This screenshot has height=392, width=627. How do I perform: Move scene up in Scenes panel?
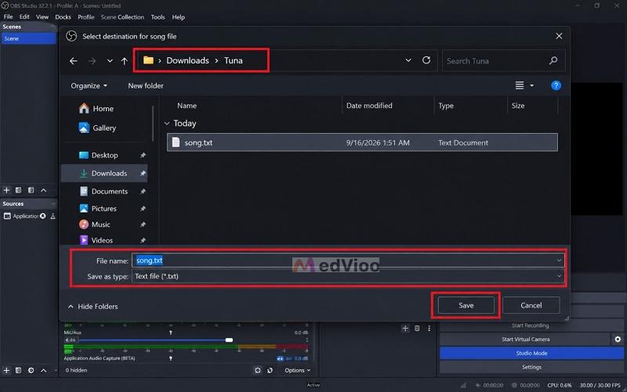click(44, 190)
